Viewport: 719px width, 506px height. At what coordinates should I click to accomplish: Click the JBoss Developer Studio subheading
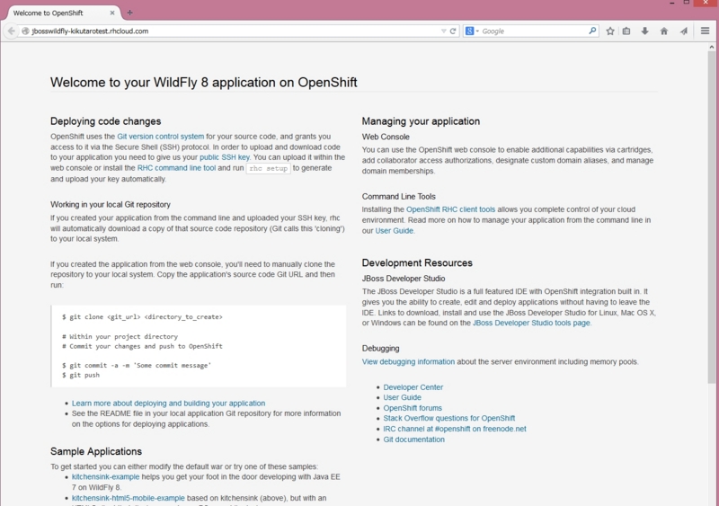point(403,279)
